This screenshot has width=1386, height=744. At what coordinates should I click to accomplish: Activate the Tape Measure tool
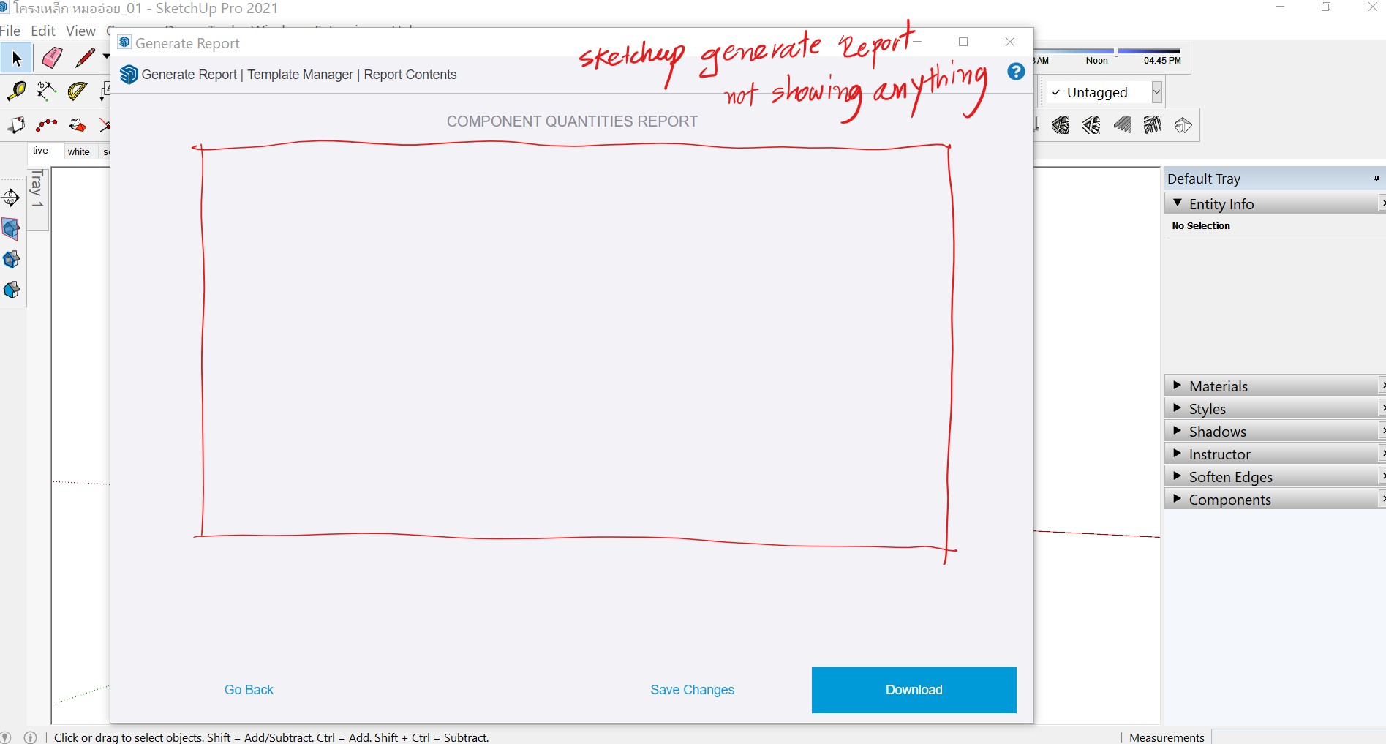[x=16, y=91]
